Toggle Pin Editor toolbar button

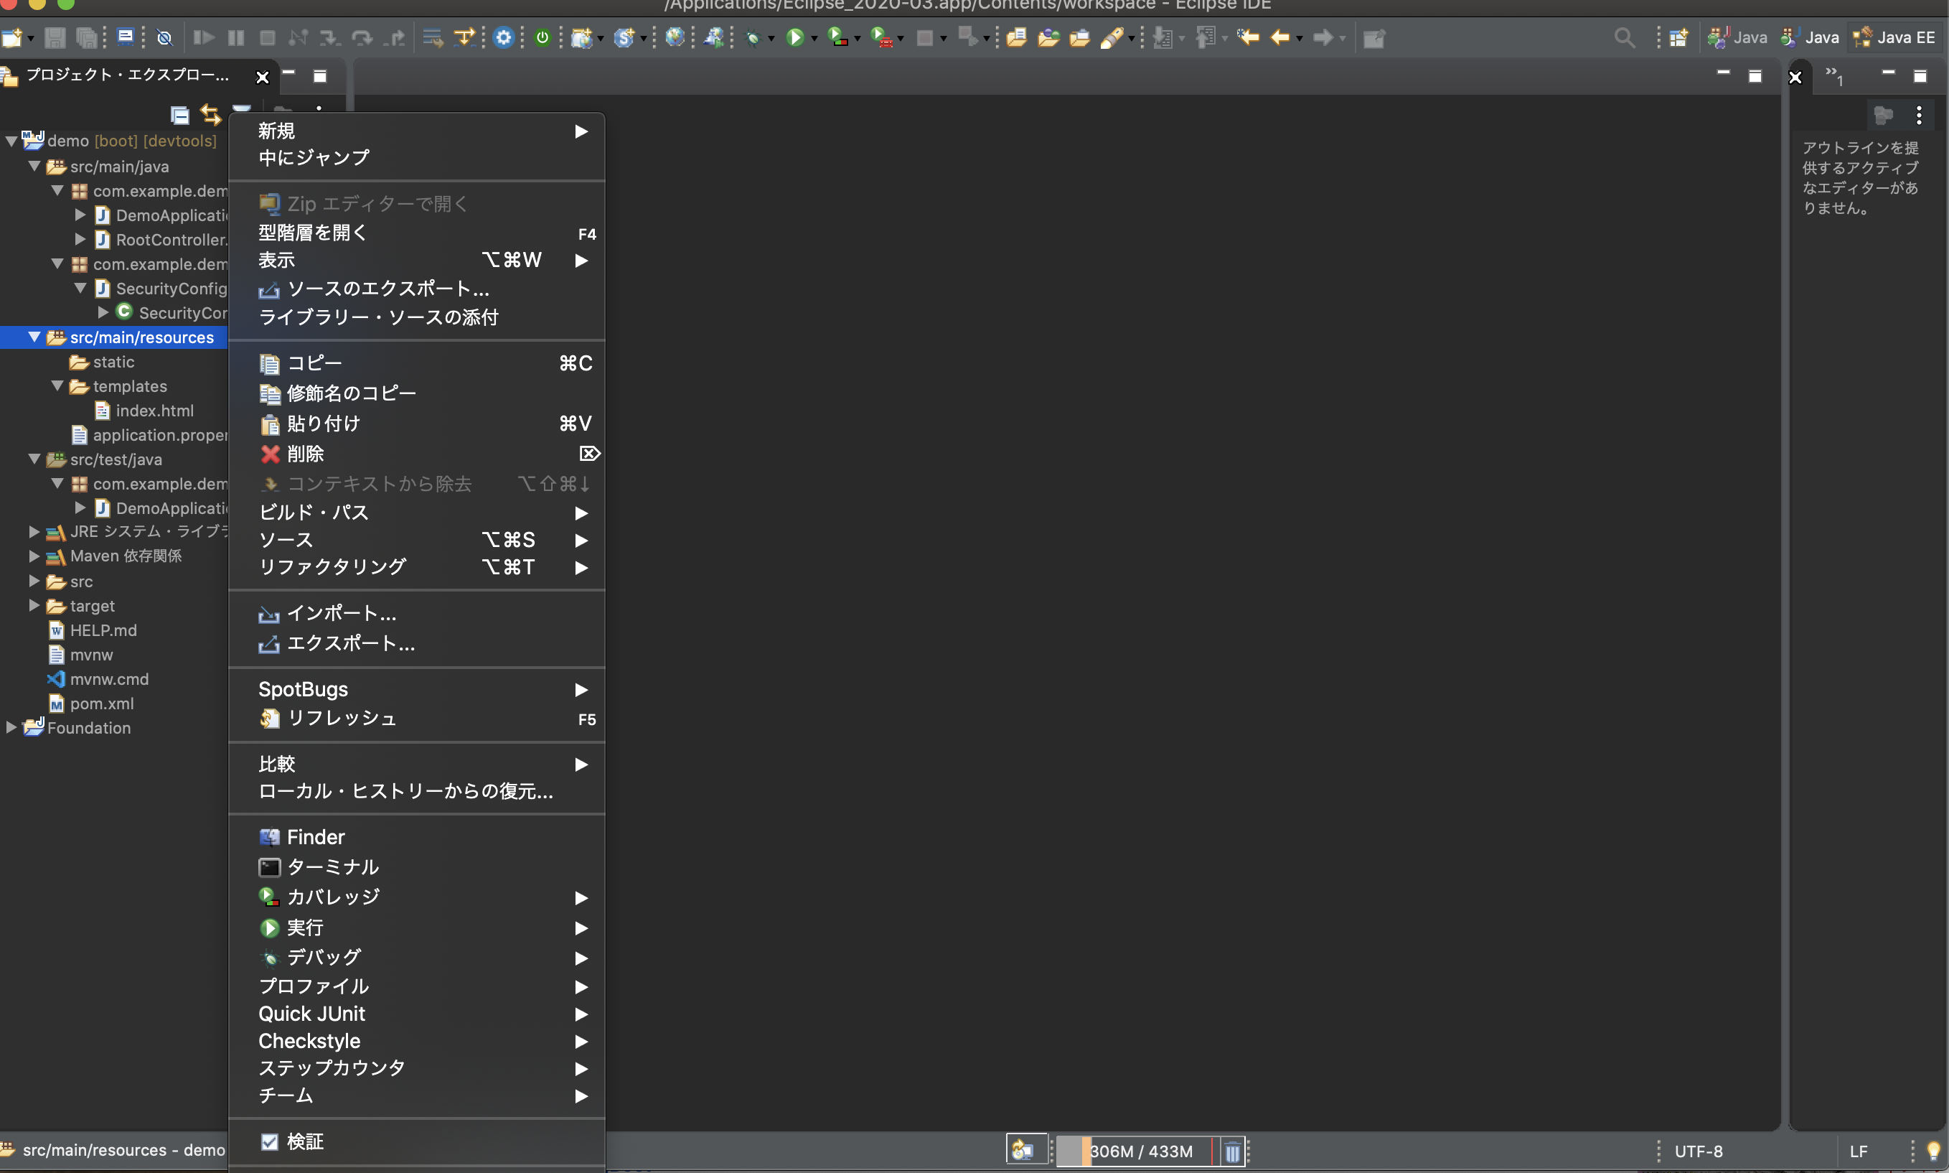(x=1374, y=37)
